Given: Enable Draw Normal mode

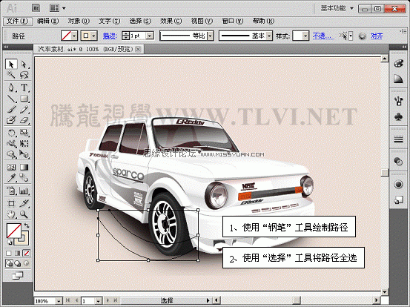Looking at the screenshot, I should coord(9,263).
